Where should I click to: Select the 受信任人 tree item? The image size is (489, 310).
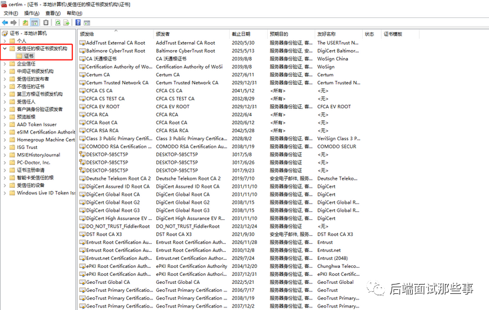click(x=26, y=102)
